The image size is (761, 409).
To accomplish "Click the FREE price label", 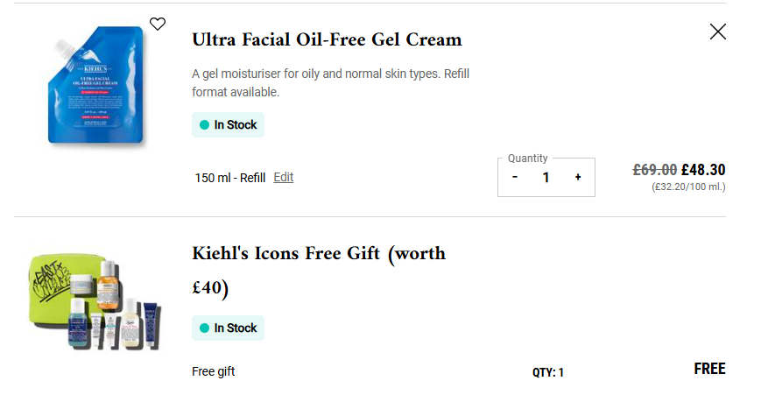I will point(709,369).
